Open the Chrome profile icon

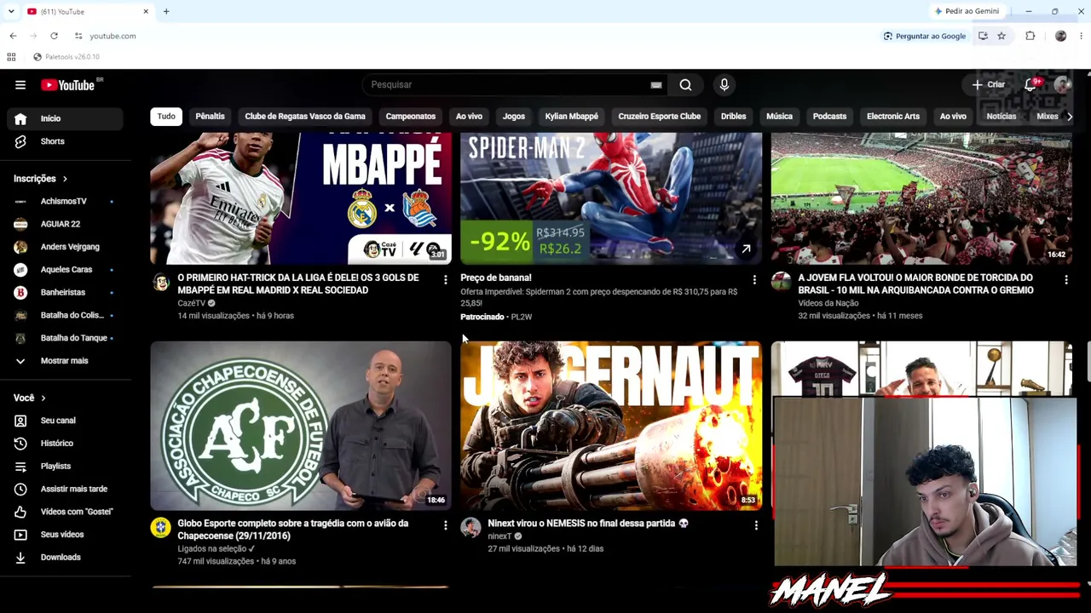pos(1060,36)
